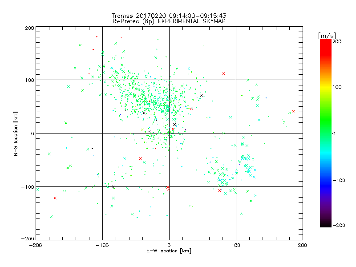
Task: Click the 200 tick label on the x-axis
Action: point(303,245)
